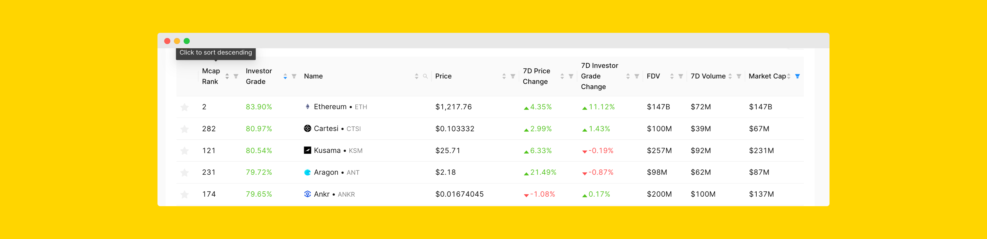
Task: Click the $92M 7D volume value
Action: (701, 151)
